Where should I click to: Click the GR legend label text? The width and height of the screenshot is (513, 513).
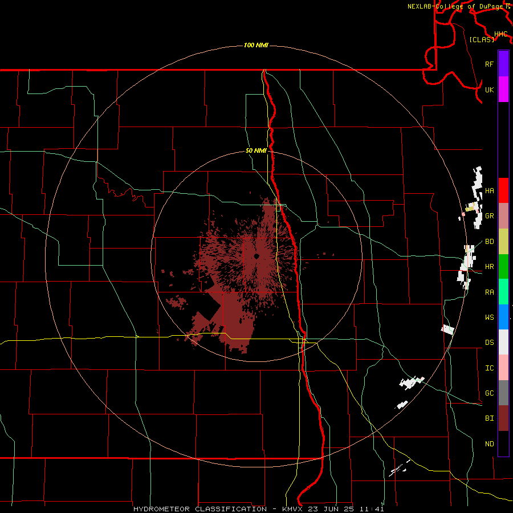point(489,216)
